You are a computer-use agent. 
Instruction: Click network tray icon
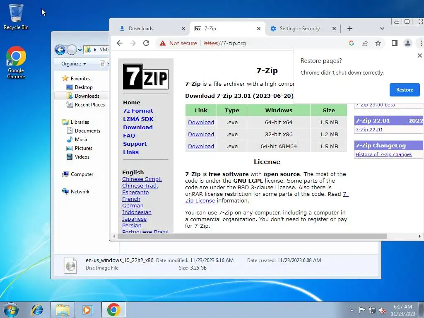click(372, 310)
